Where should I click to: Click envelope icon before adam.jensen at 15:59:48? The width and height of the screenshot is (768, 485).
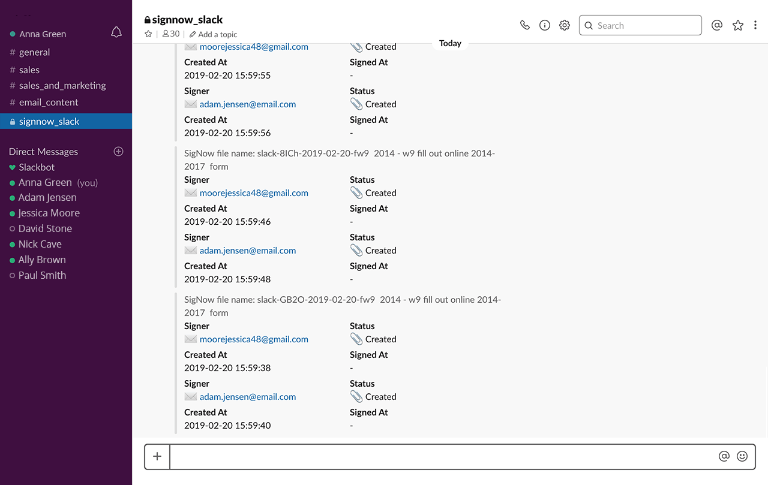click(x=191, y=251)
